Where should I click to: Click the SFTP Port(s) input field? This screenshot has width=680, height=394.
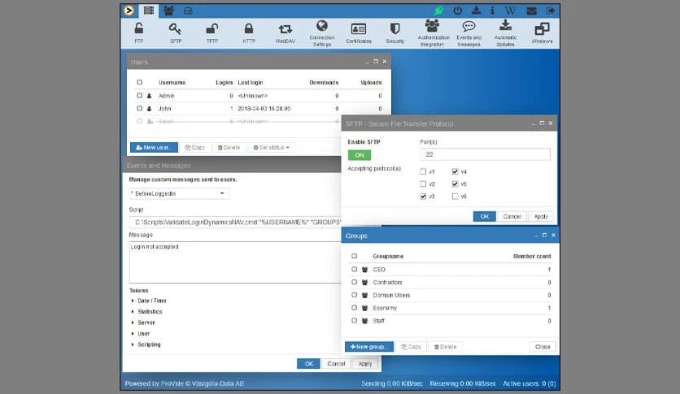[x=485, y=154]
